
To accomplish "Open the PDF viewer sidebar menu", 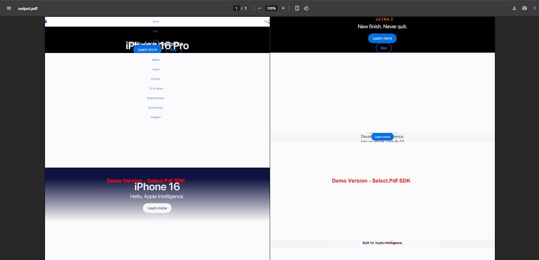I will click(x=9, y=8).
